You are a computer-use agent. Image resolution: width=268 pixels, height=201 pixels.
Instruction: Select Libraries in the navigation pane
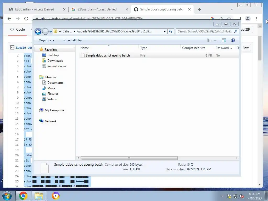51,77
